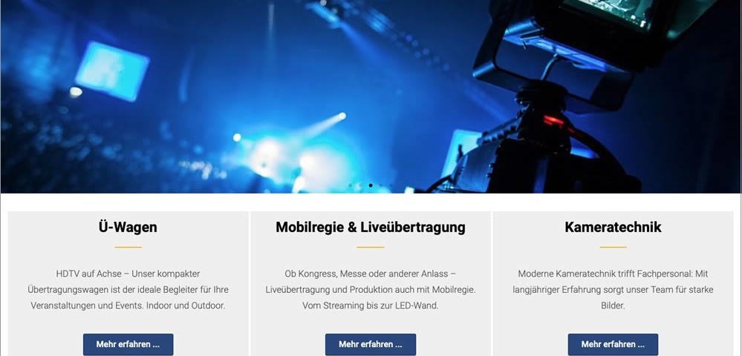Image resolution: width=742 pixels, height=356 pixels.
Task: Jump to the fifth slide dot
Action: (x=391, y=185)
